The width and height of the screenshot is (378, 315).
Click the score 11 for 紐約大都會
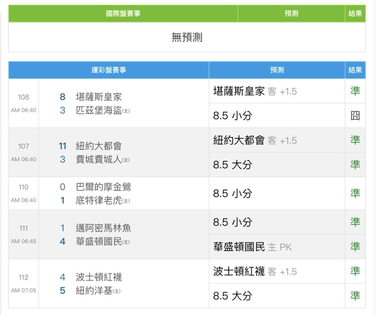(62, 146)
